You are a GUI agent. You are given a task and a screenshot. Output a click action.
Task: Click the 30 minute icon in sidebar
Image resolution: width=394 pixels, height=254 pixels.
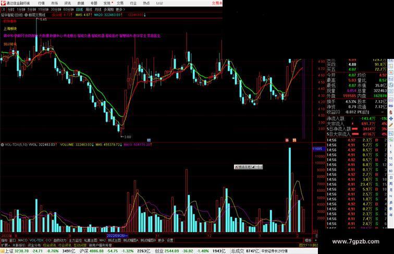(x=391, y=165)
